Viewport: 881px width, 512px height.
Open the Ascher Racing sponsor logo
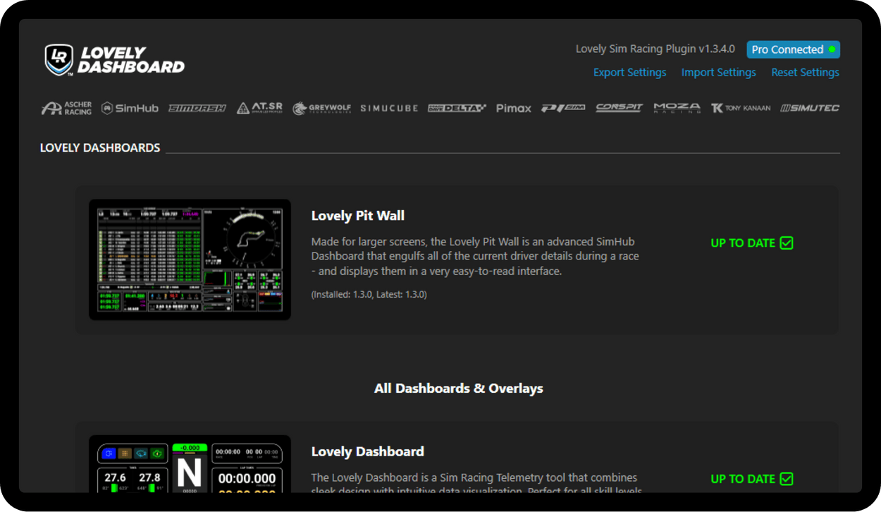pyautogui.click(x=66, y=108)
